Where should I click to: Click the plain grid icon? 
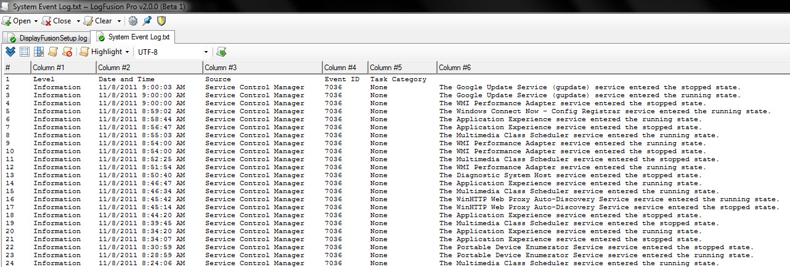(25, 52)
